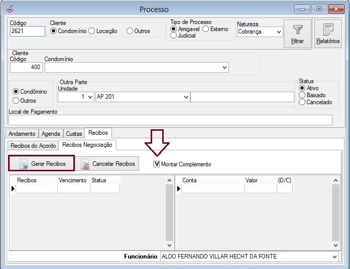Image resolution: width=350 pixels, height=269 pixels.
Task: Click the Filtrar funnel icon
Action: pyautogui.click(x=297, y=30)
